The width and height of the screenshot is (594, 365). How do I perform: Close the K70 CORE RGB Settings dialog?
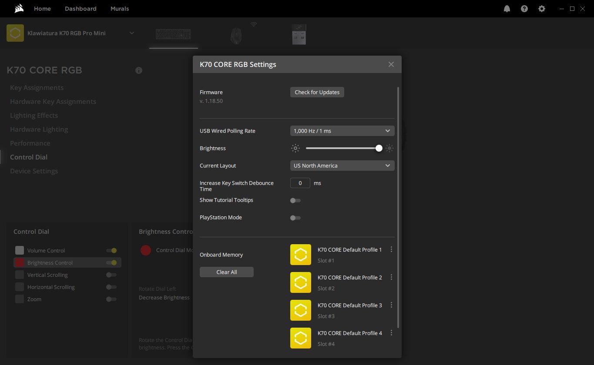click(x=391, y=64)
